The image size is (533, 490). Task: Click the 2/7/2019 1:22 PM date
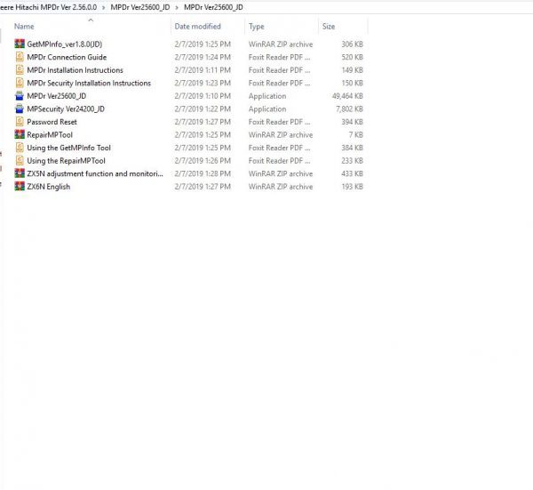click(203, 108)
